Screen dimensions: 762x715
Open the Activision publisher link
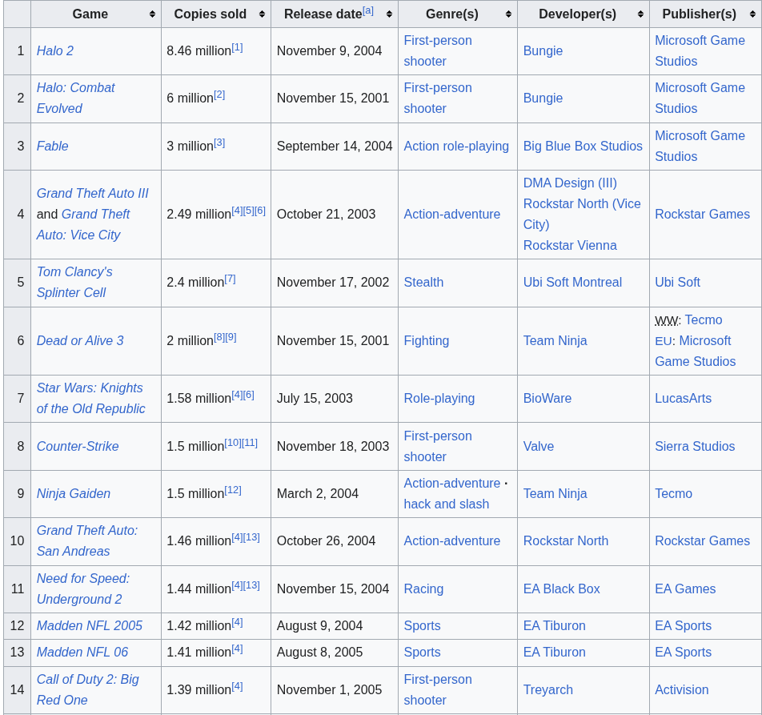[682, 689]
